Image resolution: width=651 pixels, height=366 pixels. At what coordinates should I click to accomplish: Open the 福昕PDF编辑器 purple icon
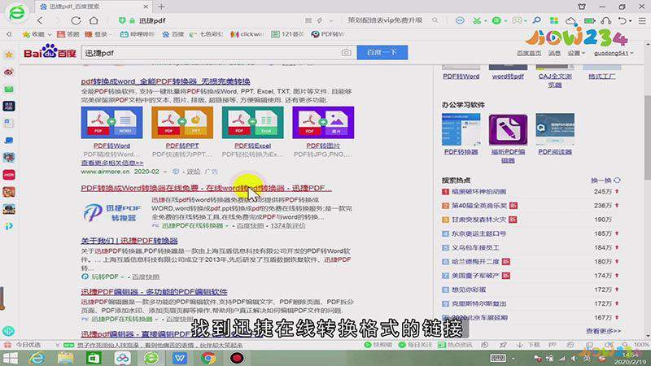click(x=508, y=130)
